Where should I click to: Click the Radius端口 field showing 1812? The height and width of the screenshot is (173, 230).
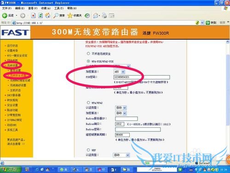120,124
